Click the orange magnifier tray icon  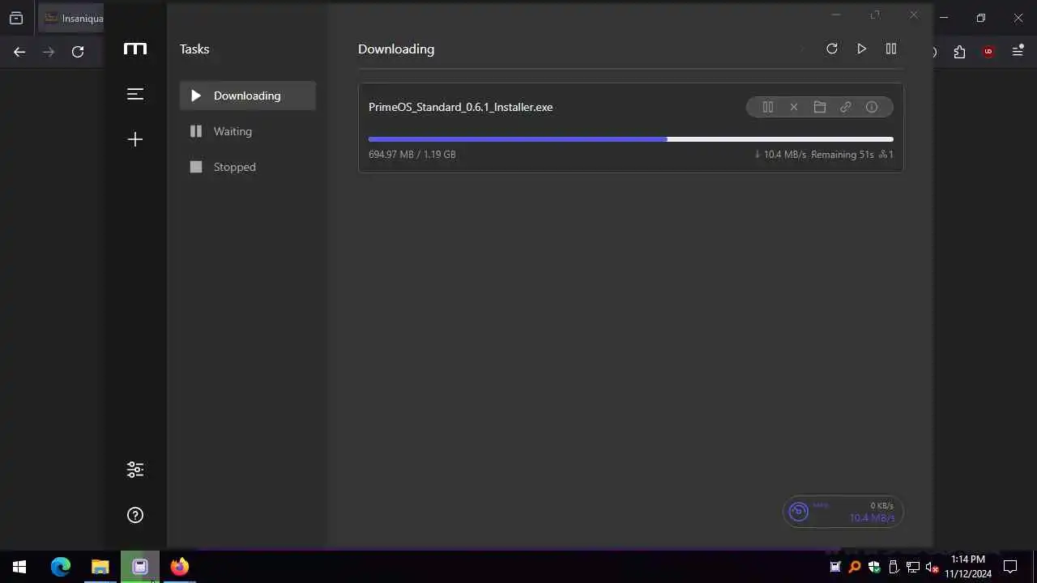(855, 567)
